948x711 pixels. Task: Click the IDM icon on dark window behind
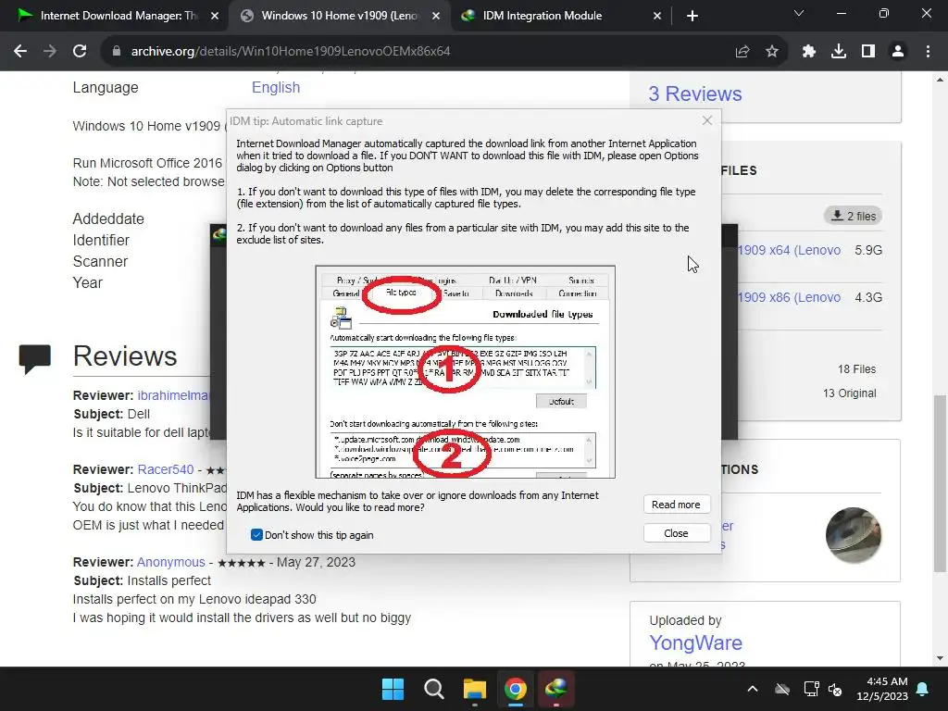[x=218, y=234]
